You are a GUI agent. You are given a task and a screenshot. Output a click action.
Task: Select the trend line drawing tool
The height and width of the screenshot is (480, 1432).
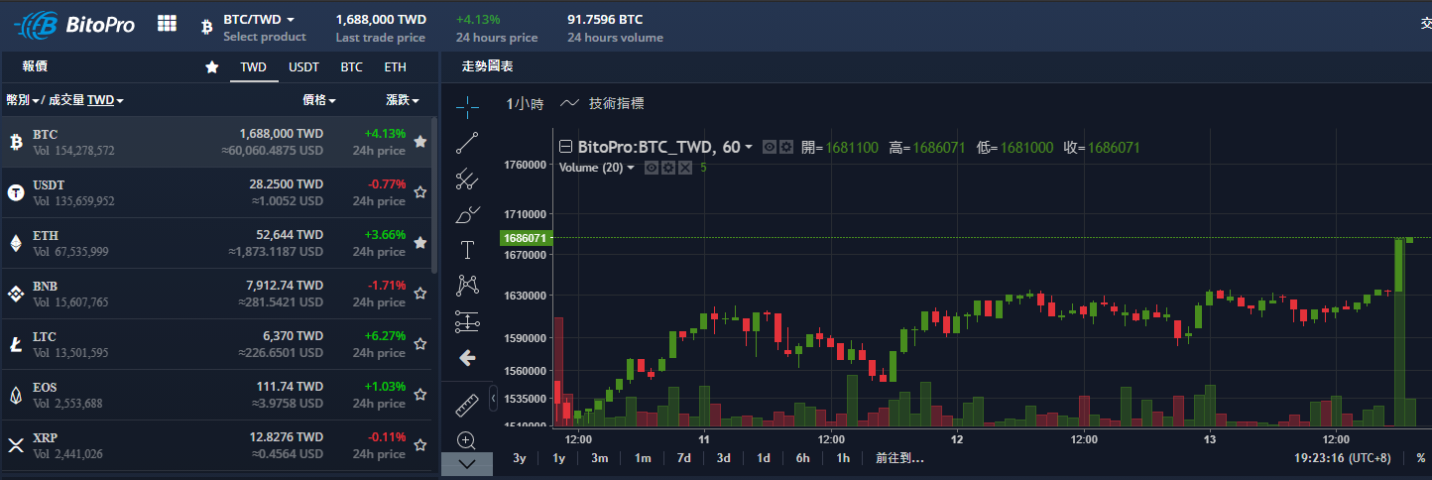pyautogui.click(x=467, y=143)
